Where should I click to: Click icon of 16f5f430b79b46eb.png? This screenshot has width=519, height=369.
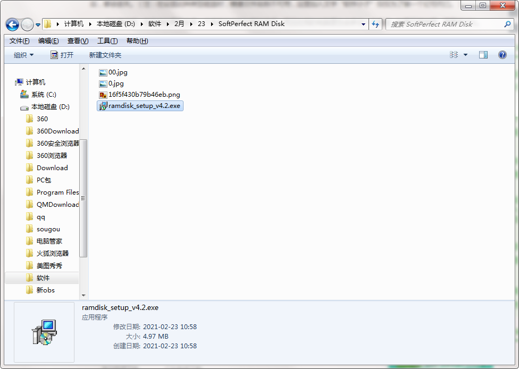(x=103, y=95)
